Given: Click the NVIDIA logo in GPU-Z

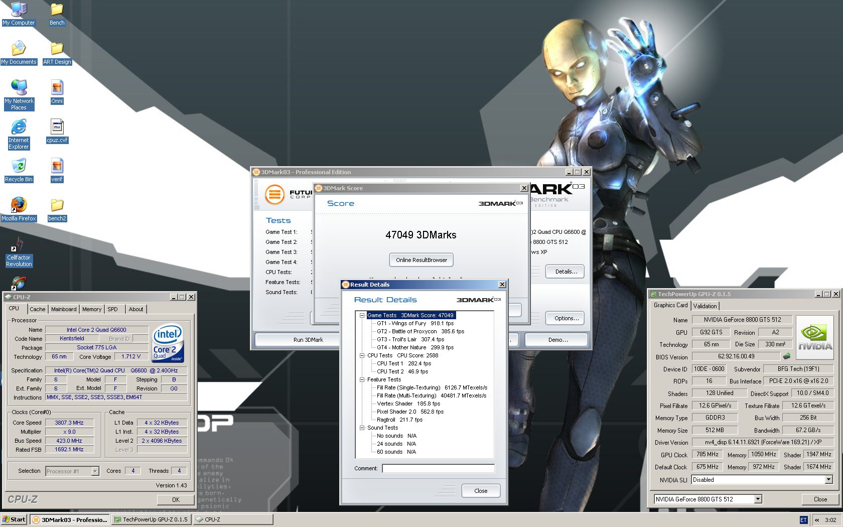Looking at the screenshot, I should 815,338.
